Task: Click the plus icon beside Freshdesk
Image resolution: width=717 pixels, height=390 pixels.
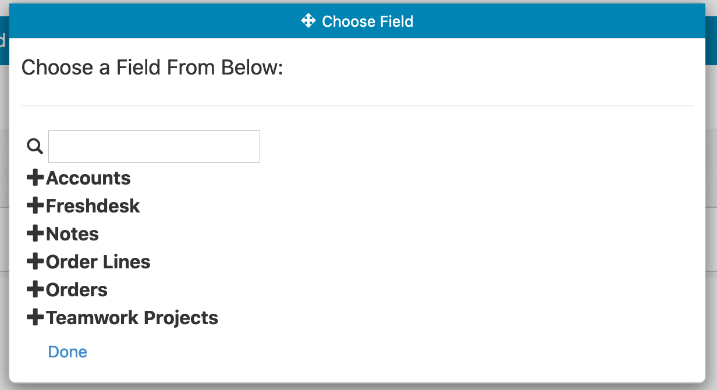Action: click(36, 205)
